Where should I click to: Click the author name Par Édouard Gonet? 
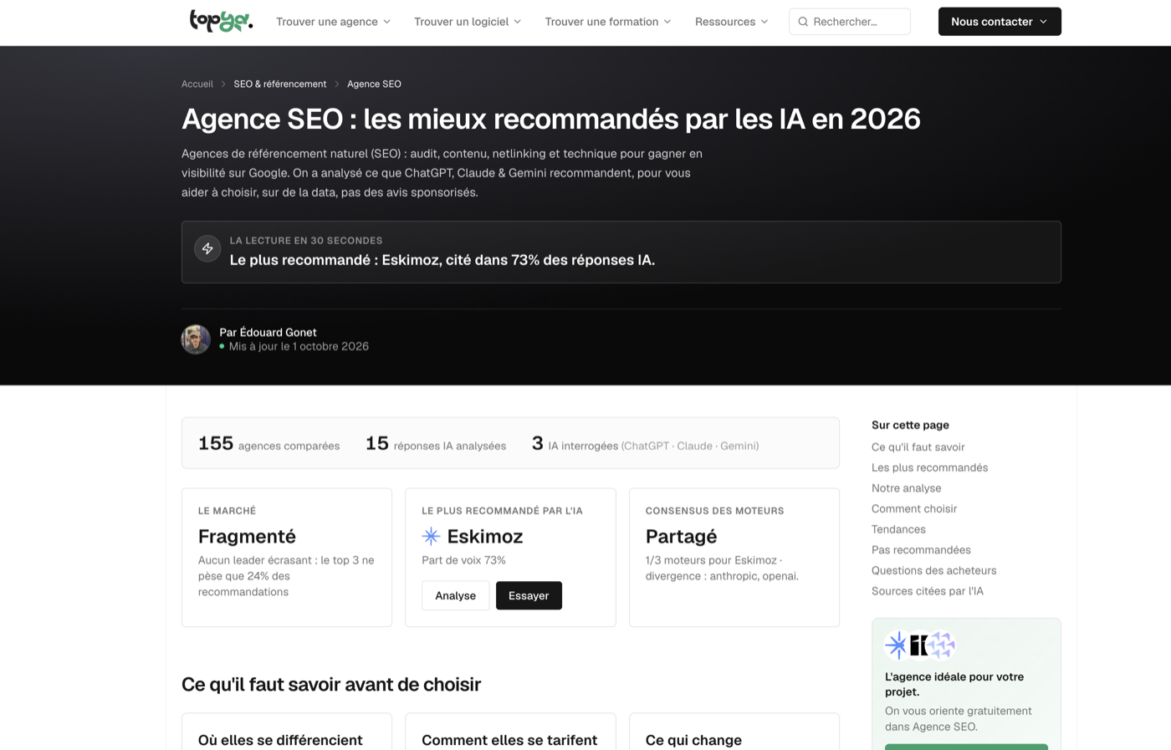point(268,332)
